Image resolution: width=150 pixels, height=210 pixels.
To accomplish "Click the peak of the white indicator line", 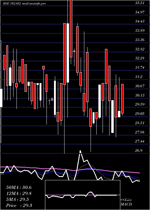I will pos(80,151).
